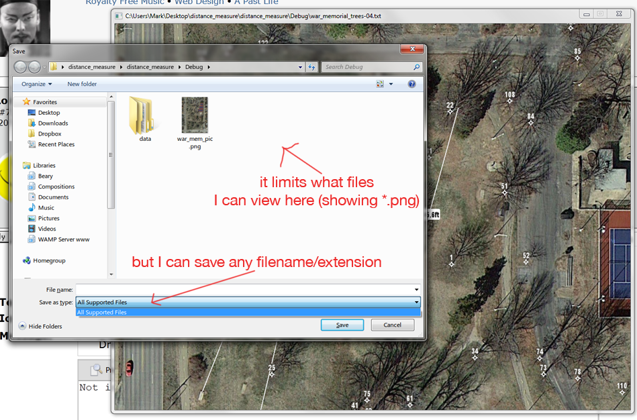Open the File name history dropdown arrow
Screen dimensions: 637x420
tap(416, 290)
